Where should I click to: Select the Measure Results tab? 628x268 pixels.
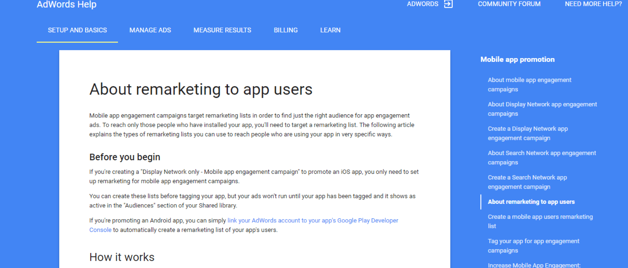click(222, 30)
